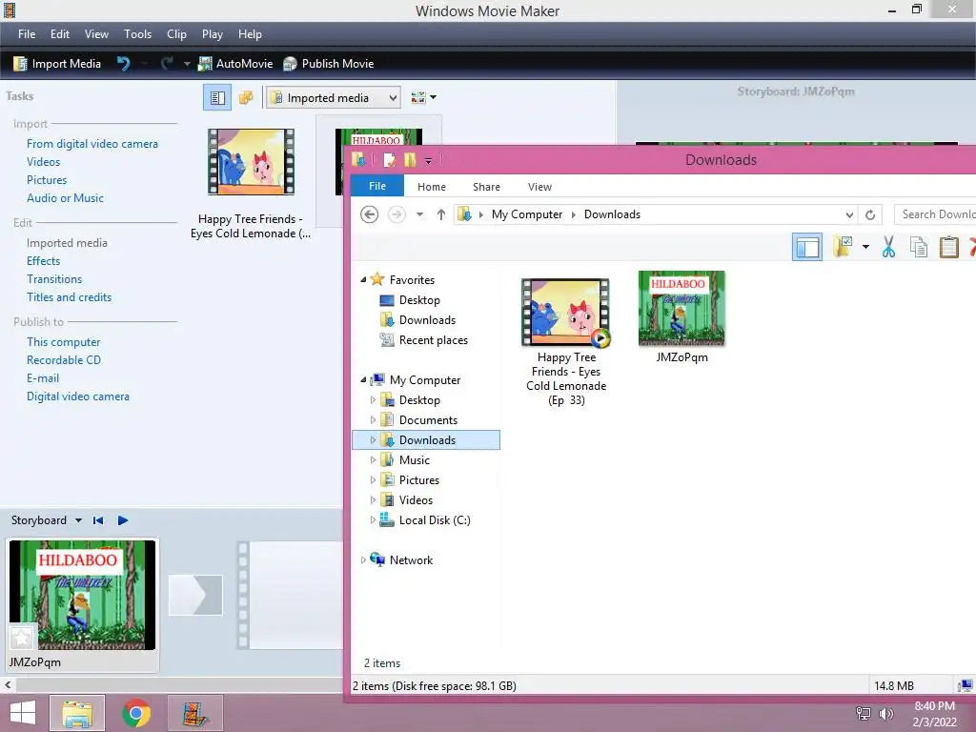
Task: Click the quick access properties icon in Downloads title bar
Action: (390, 160)
